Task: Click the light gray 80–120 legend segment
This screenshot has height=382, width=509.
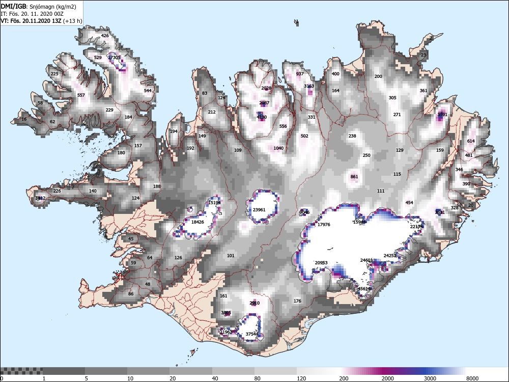Action: point(275,371)
